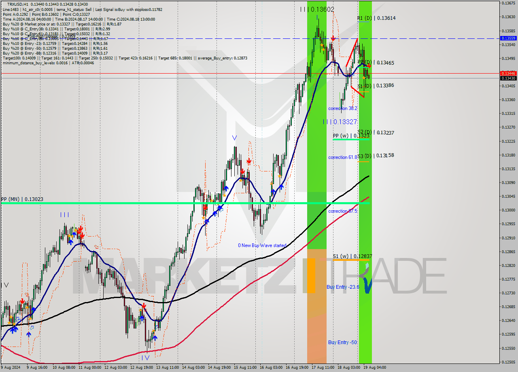Screen dimensions: 518x372
Task: Click the '14 Aug 03:00' time axis label
Action: [x=193, y=368]
